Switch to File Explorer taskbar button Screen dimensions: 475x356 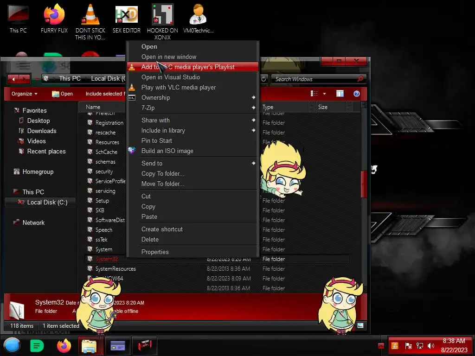(x=89, y=345)
